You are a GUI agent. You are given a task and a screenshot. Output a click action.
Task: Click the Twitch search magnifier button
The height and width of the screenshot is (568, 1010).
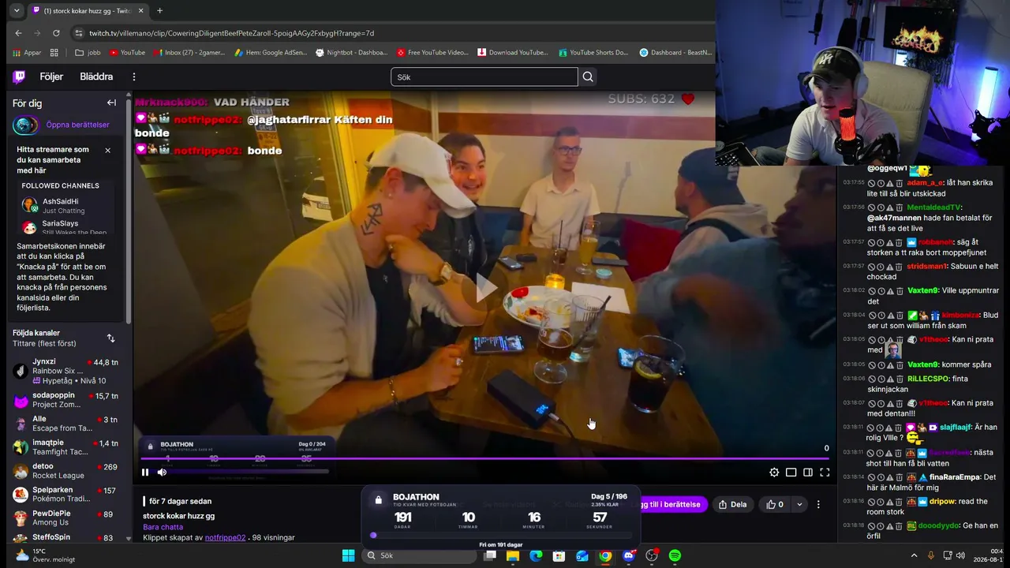588,77
